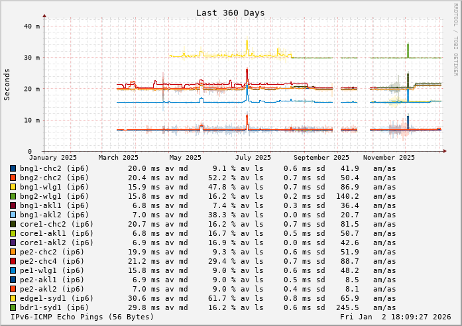462x326 pixels.
Task: Click the "30 m" y-axis tick label
Action: (33, 58)
